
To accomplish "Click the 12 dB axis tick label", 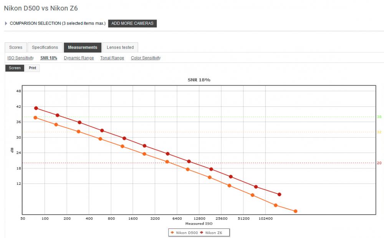I will [19, 184].
